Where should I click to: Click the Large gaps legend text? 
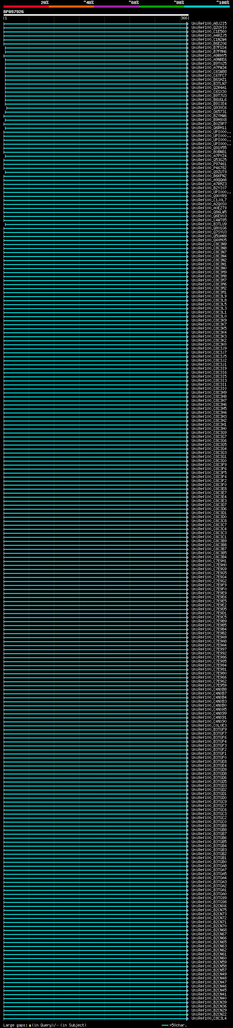point(45,1025)
